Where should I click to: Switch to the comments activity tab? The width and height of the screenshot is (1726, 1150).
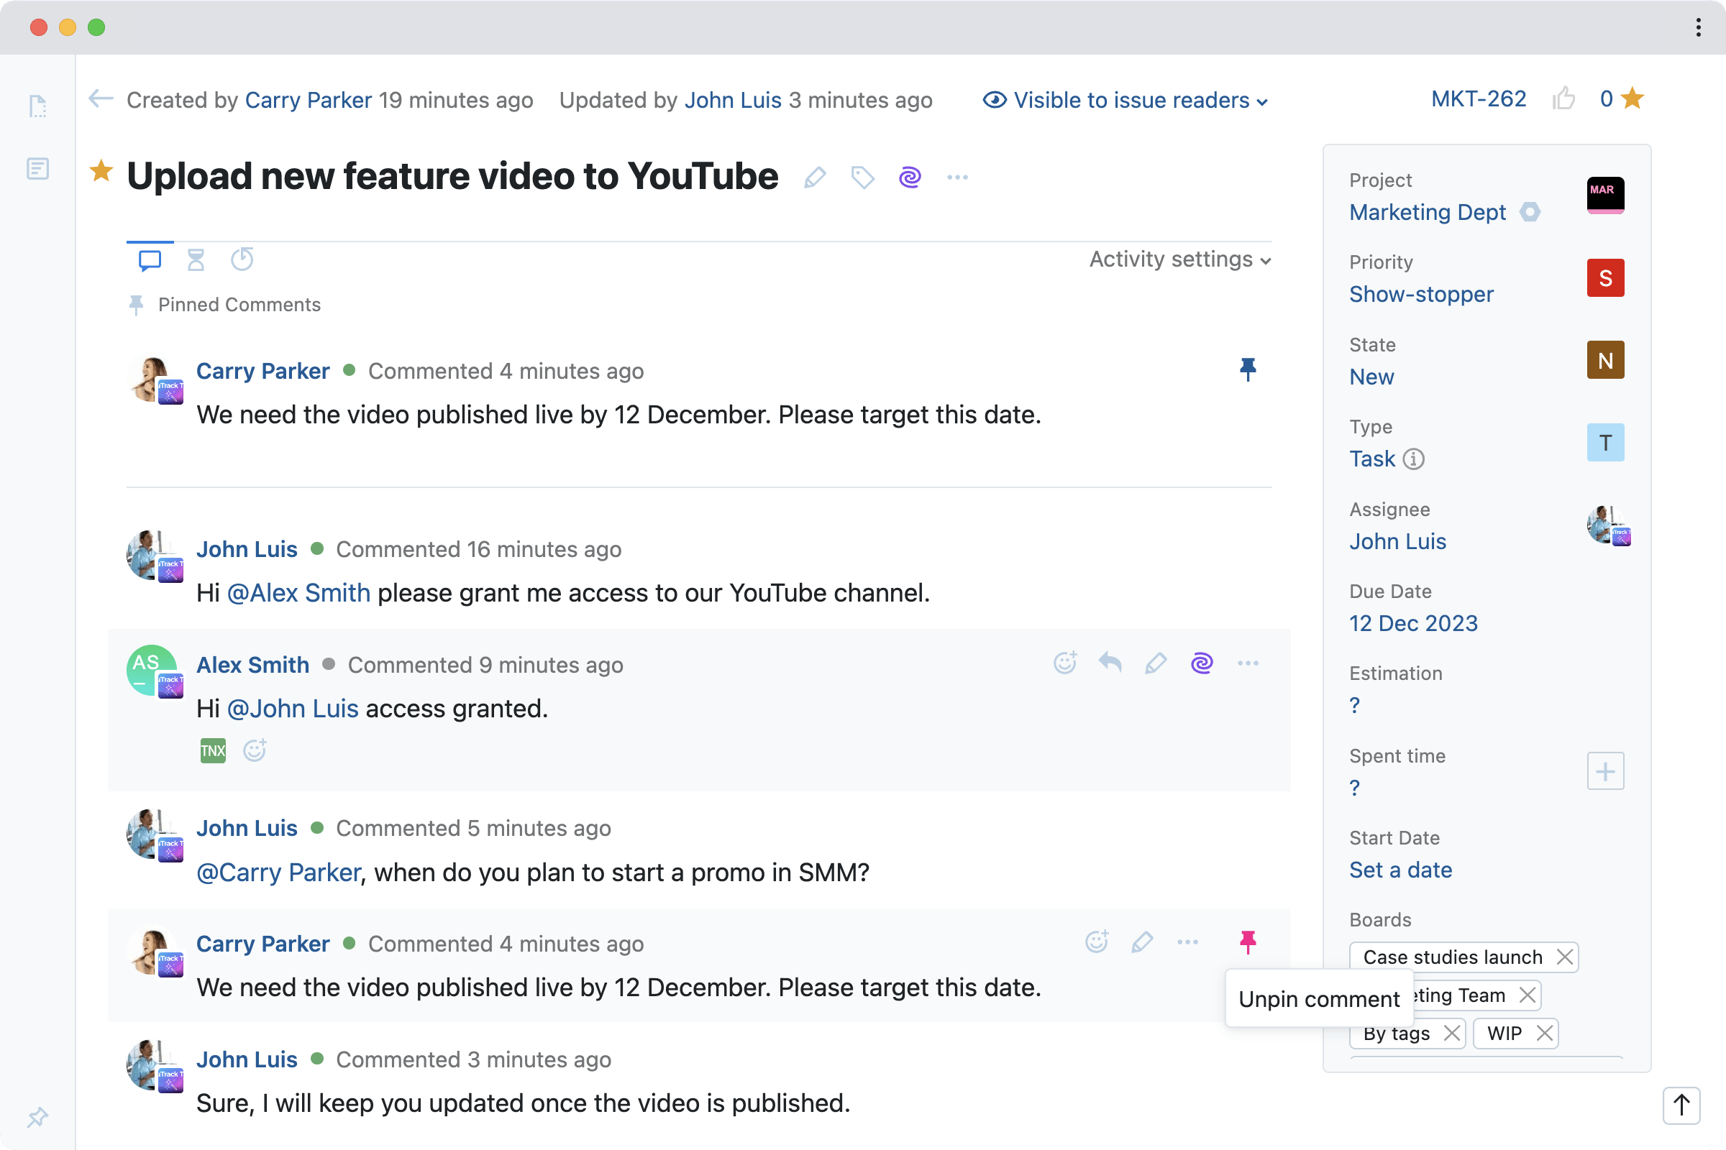click(x=150, y=259)
